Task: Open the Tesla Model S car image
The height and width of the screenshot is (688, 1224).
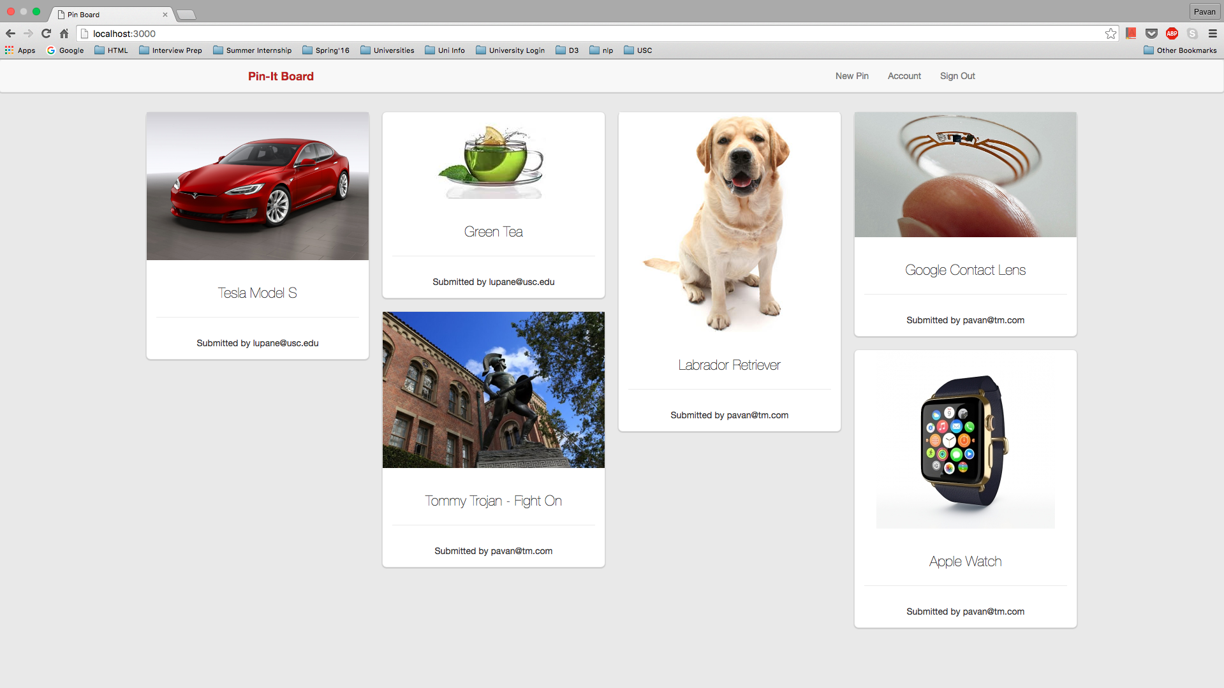Action: (x=258, y=186)
